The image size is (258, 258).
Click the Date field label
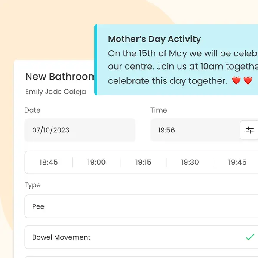(x=33, y=110)
